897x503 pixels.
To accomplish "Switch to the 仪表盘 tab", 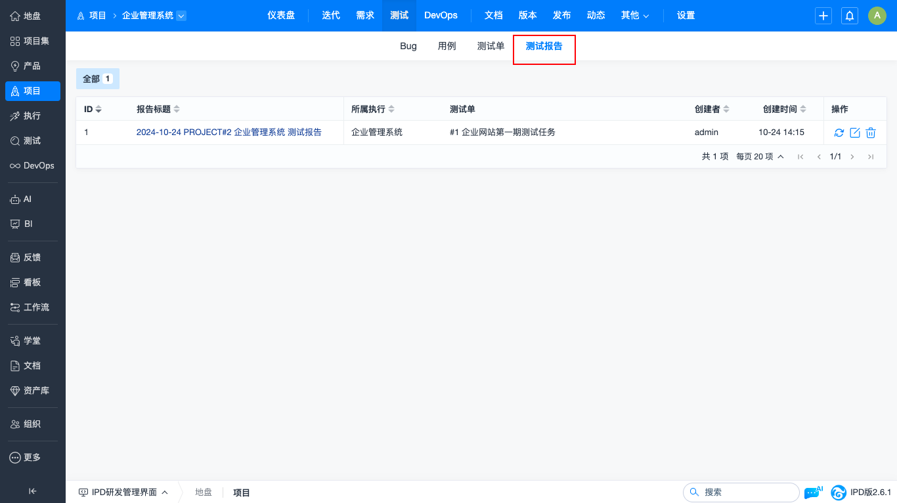I will click(281, 16).
